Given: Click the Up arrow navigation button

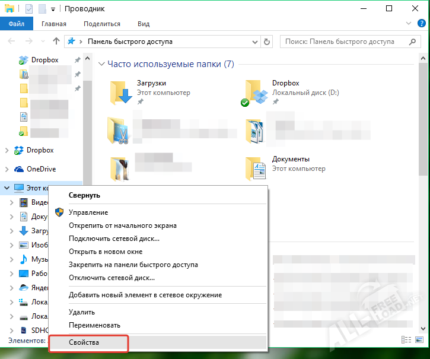Looking at the screenshot, I should [56, 42].
